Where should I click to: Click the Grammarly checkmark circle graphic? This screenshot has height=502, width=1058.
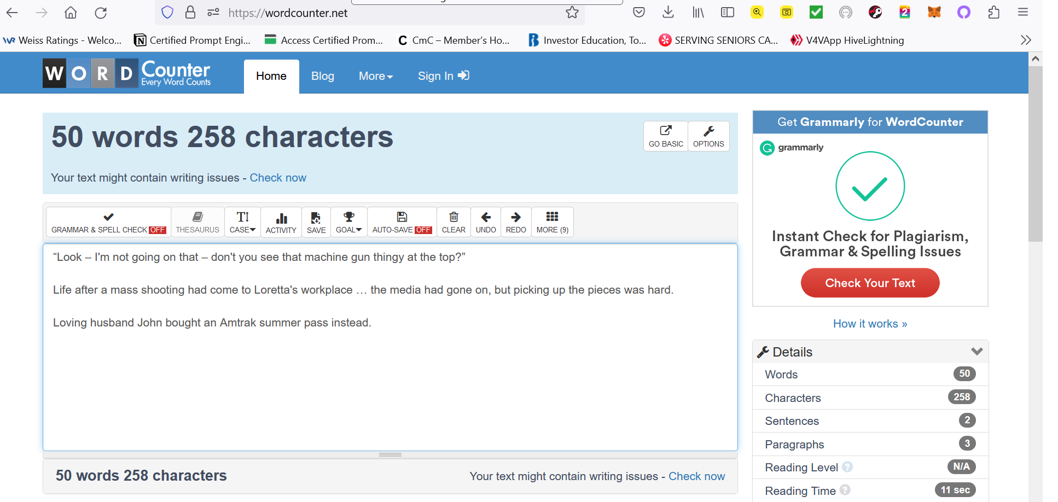click(870, 186)
